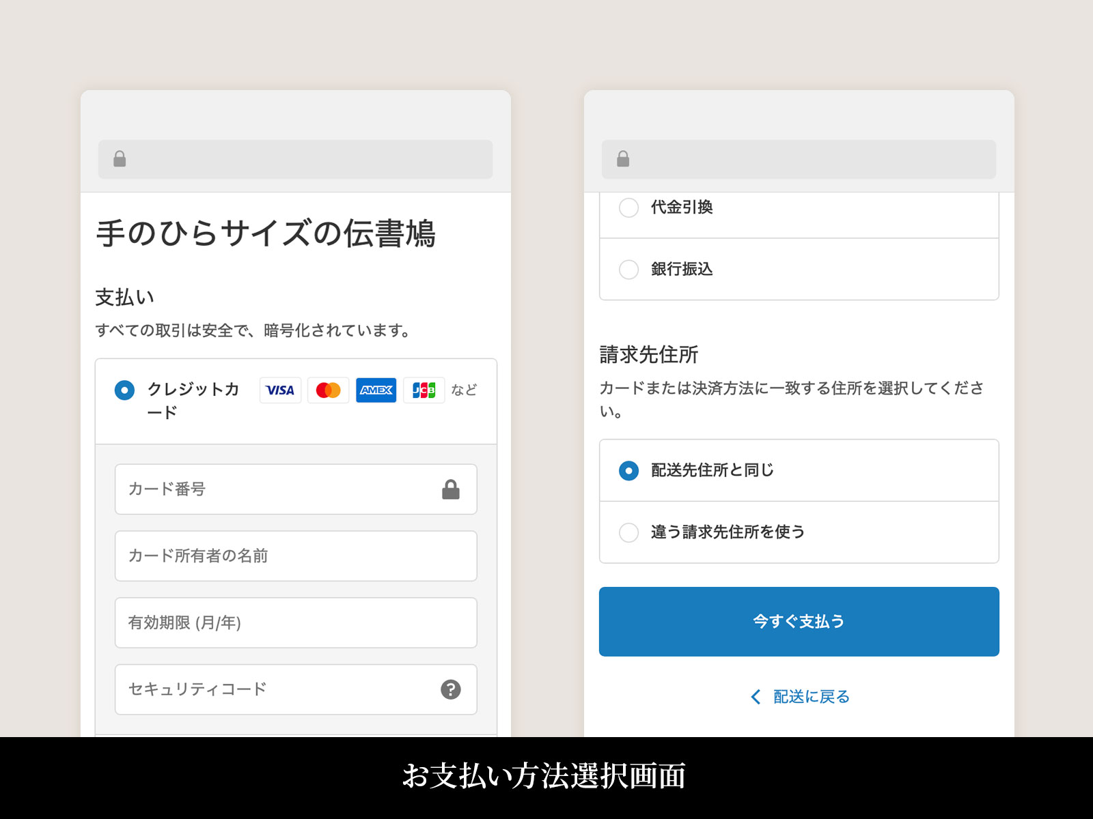Select the クレジットカード radio button
The image size is (1093, 819).
tap(124, 390)
